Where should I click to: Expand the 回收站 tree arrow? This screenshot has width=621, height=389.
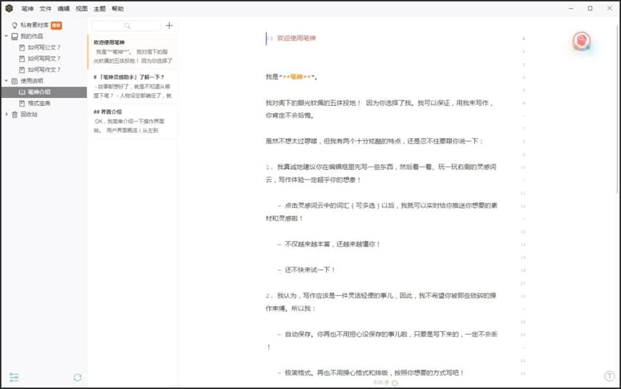pos(6,114)
